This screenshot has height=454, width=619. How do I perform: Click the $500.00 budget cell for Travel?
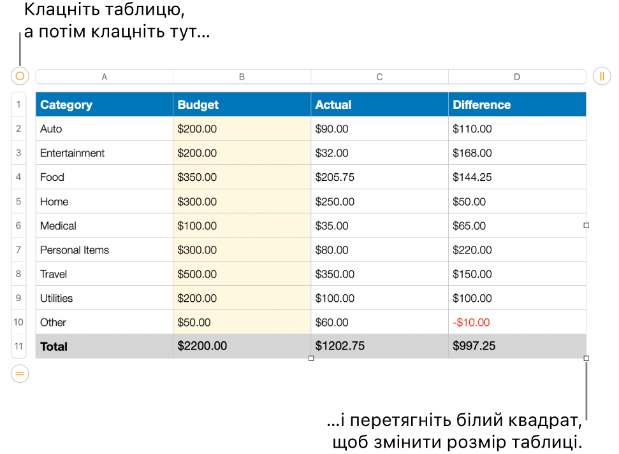tap(242, 274)
